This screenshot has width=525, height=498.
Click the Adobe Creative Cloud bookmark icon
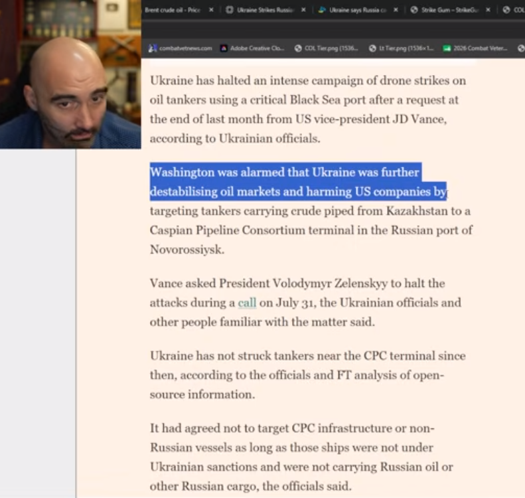224,48
